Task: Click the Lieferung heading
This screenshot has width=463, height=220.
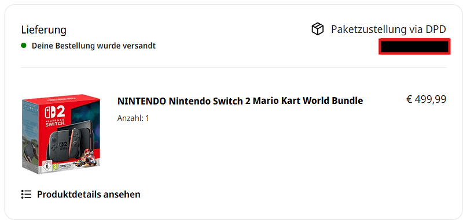Action: pyautogui.click(x=44, y=30)
